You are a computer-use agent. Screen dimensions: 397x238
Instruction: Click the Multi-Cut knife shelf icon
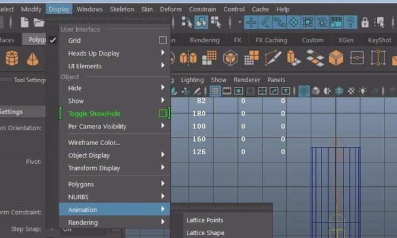coord(273,58)
